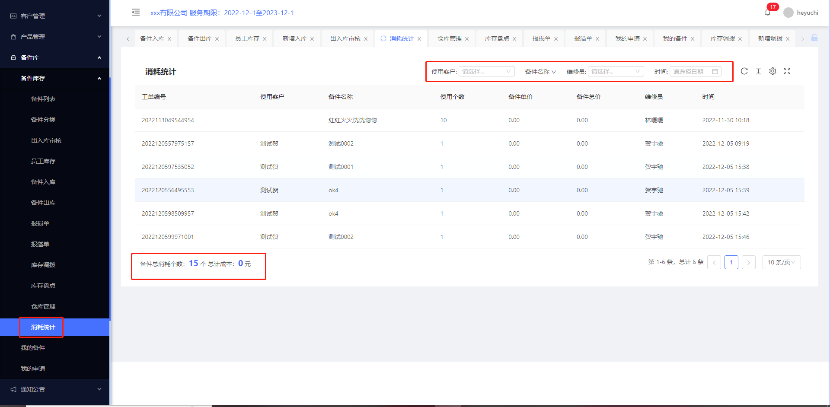
Task: Expand the 客户管理 sidebar menu
Action: [54, 16]
